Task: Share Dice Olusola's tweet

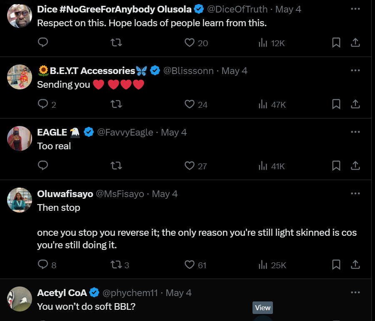Action: pyautogui.click(x=355, y=43)
